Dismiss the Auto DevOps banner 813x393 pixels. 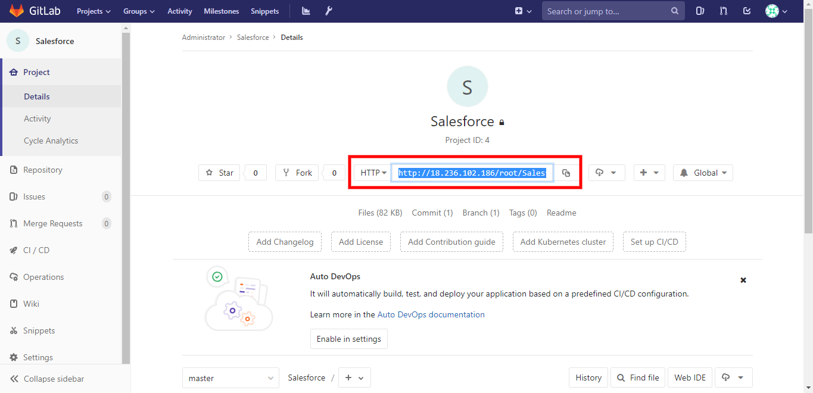743,280
